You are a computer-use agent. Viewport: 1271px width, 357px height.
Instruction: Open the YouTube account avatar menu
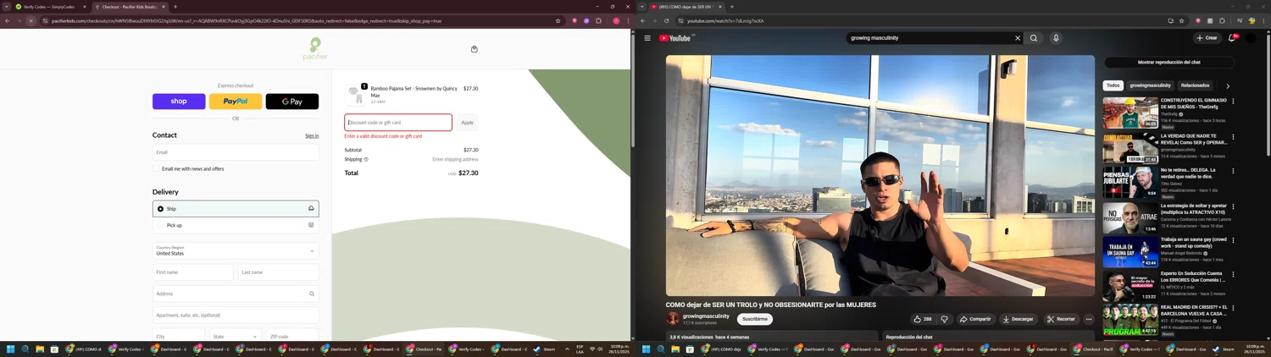[x=1251, y=38]
